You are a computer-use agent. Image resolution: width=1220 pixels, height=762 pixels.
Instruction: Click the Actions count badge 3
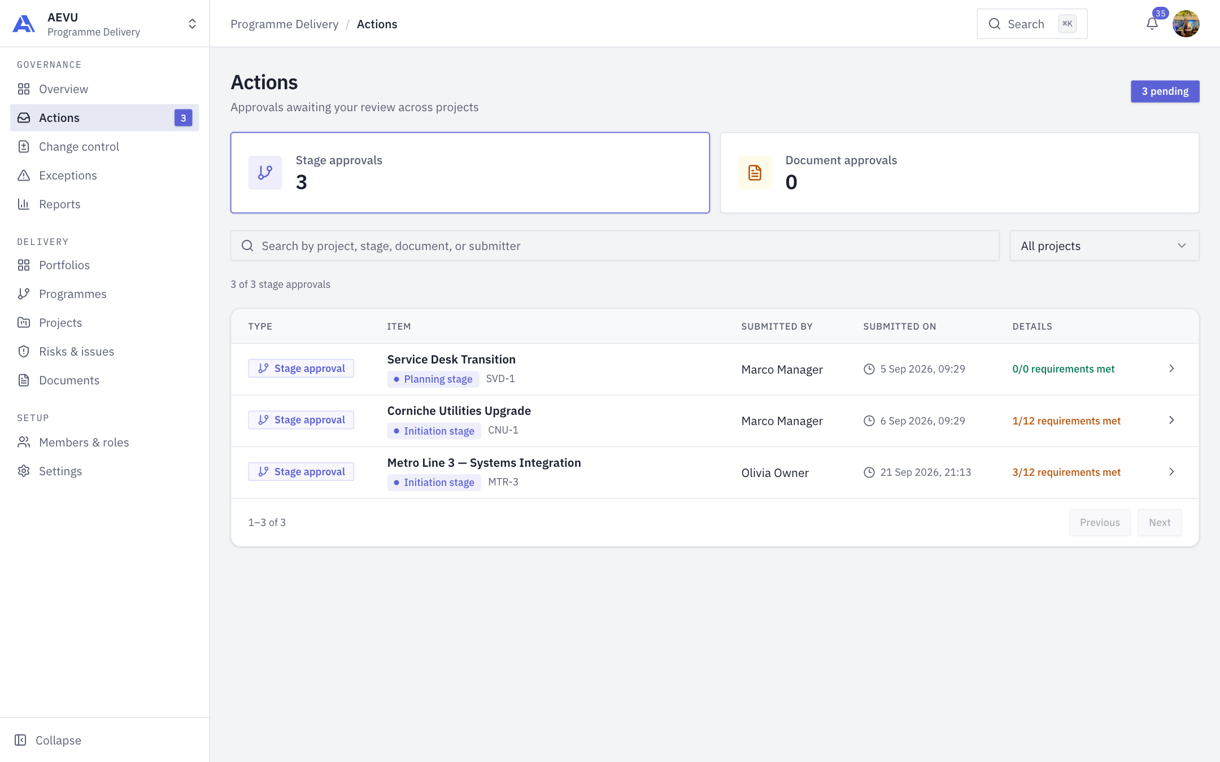pos(183,118)
